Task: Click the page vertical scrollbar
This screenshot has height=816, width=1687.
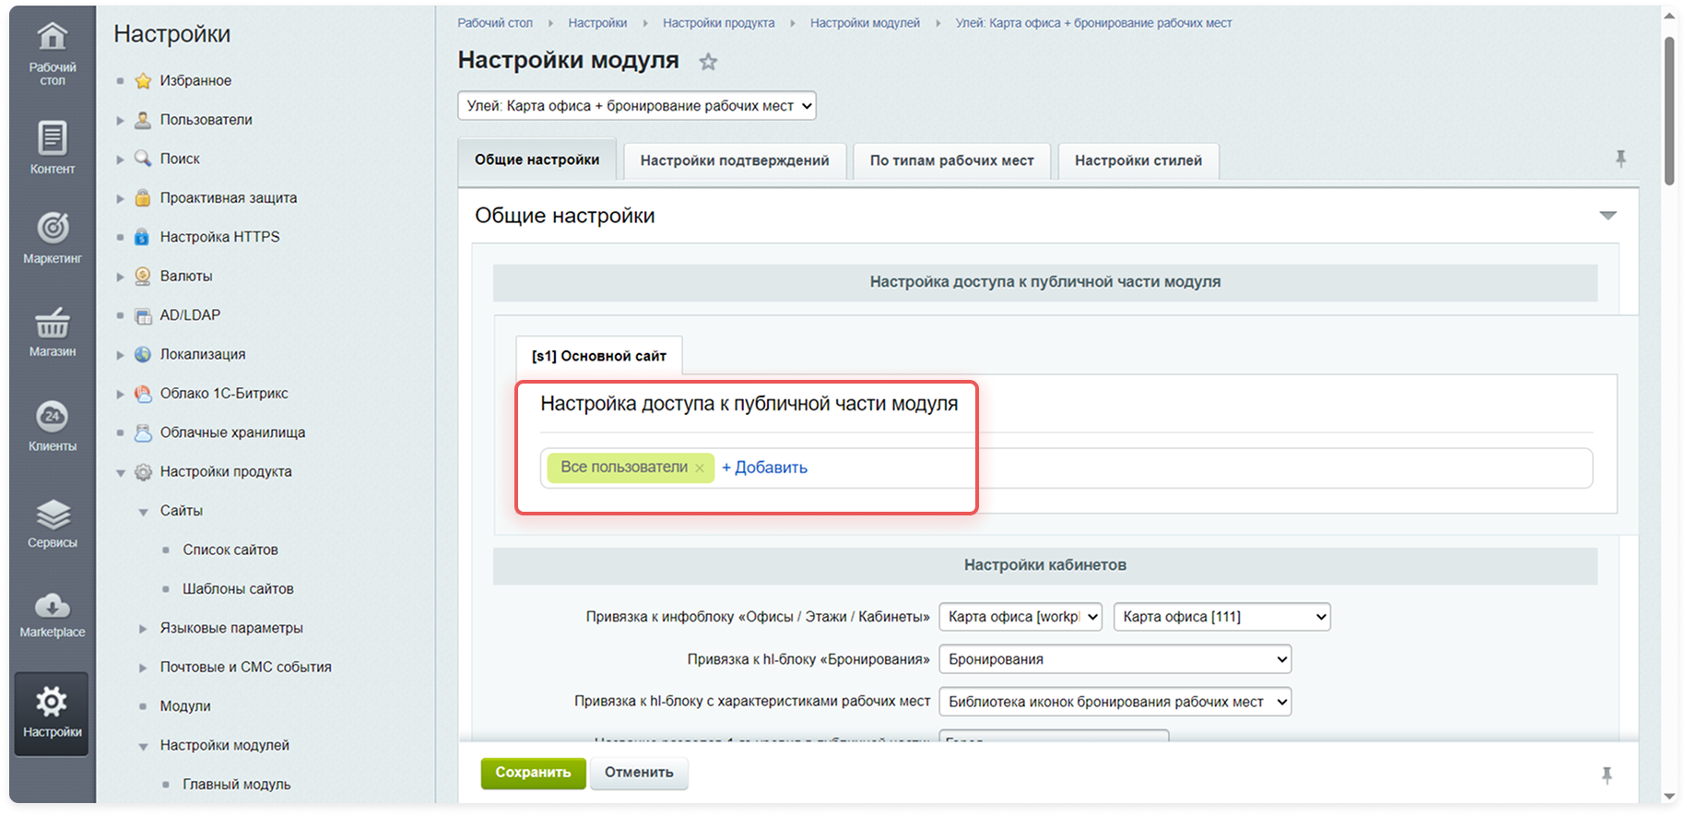Action: (x=1669, y=111)
